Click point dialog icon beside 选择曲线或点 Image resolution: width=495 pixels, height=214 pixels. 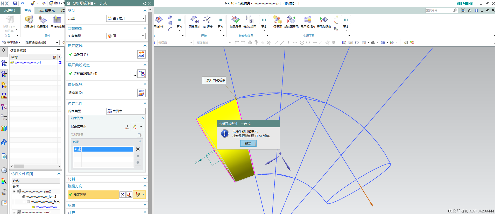[x=134, y=74]
